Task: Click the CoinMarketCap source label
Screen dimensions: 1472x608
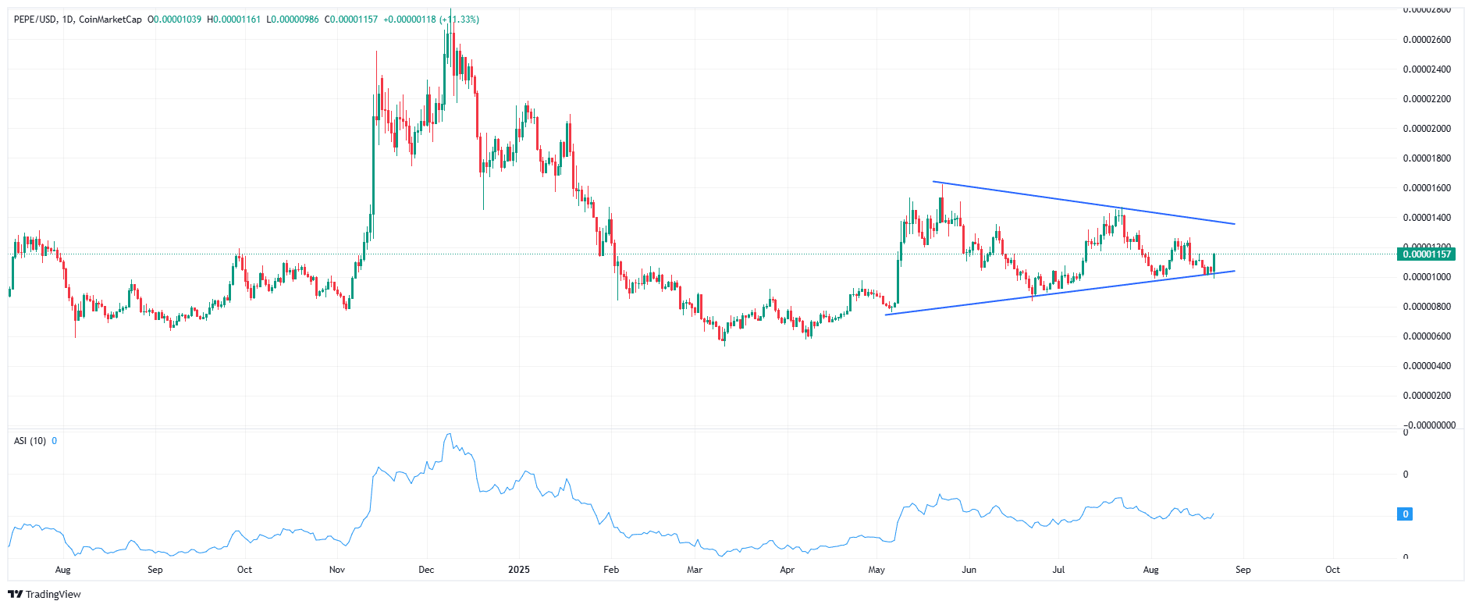Action: click(x=110, y=20)
